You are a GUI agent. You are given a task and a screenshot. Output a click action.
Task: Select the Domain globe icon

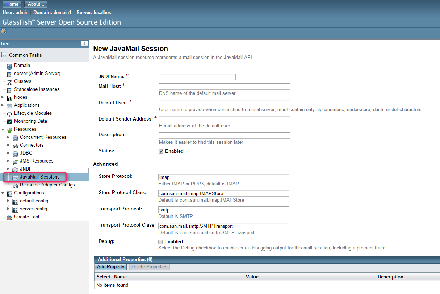(9, 66)
